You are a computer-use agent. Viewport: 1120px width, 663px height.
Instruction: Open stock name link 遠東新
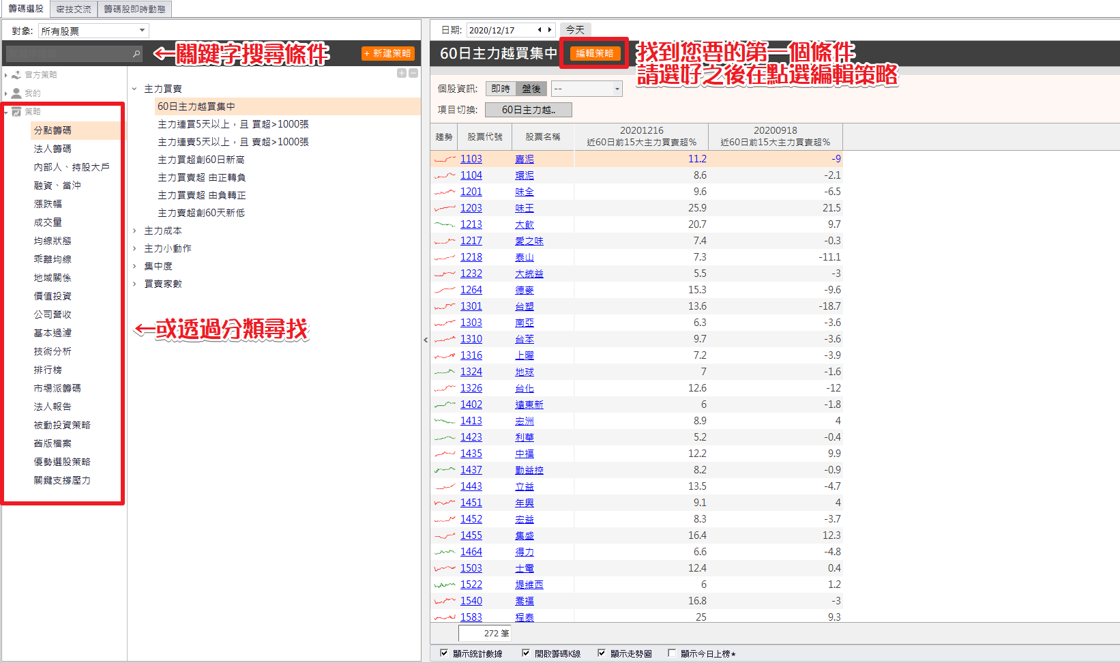[x=529, y=404]
